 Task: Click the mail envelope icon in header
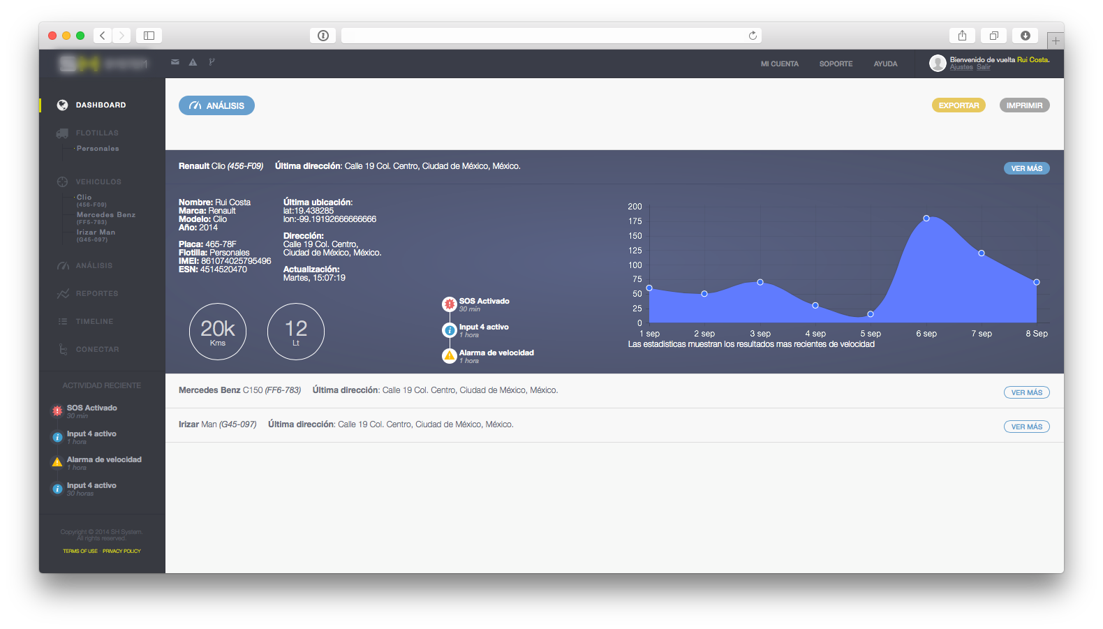pos(175,62)
